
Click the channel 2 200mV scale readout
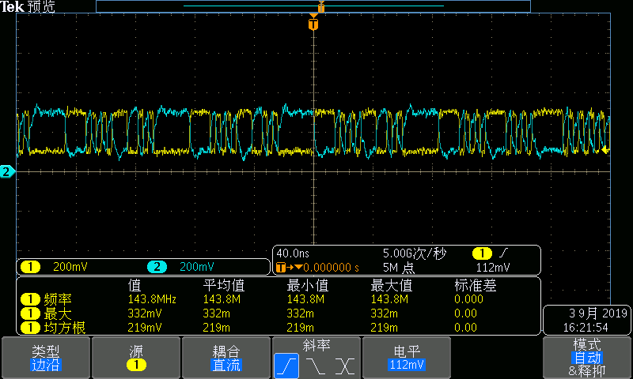(196, 267)
